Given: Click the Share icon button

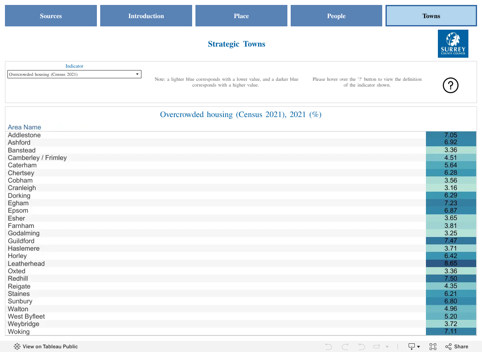Looking at the screenshot, I should click(x=456, y=347).
